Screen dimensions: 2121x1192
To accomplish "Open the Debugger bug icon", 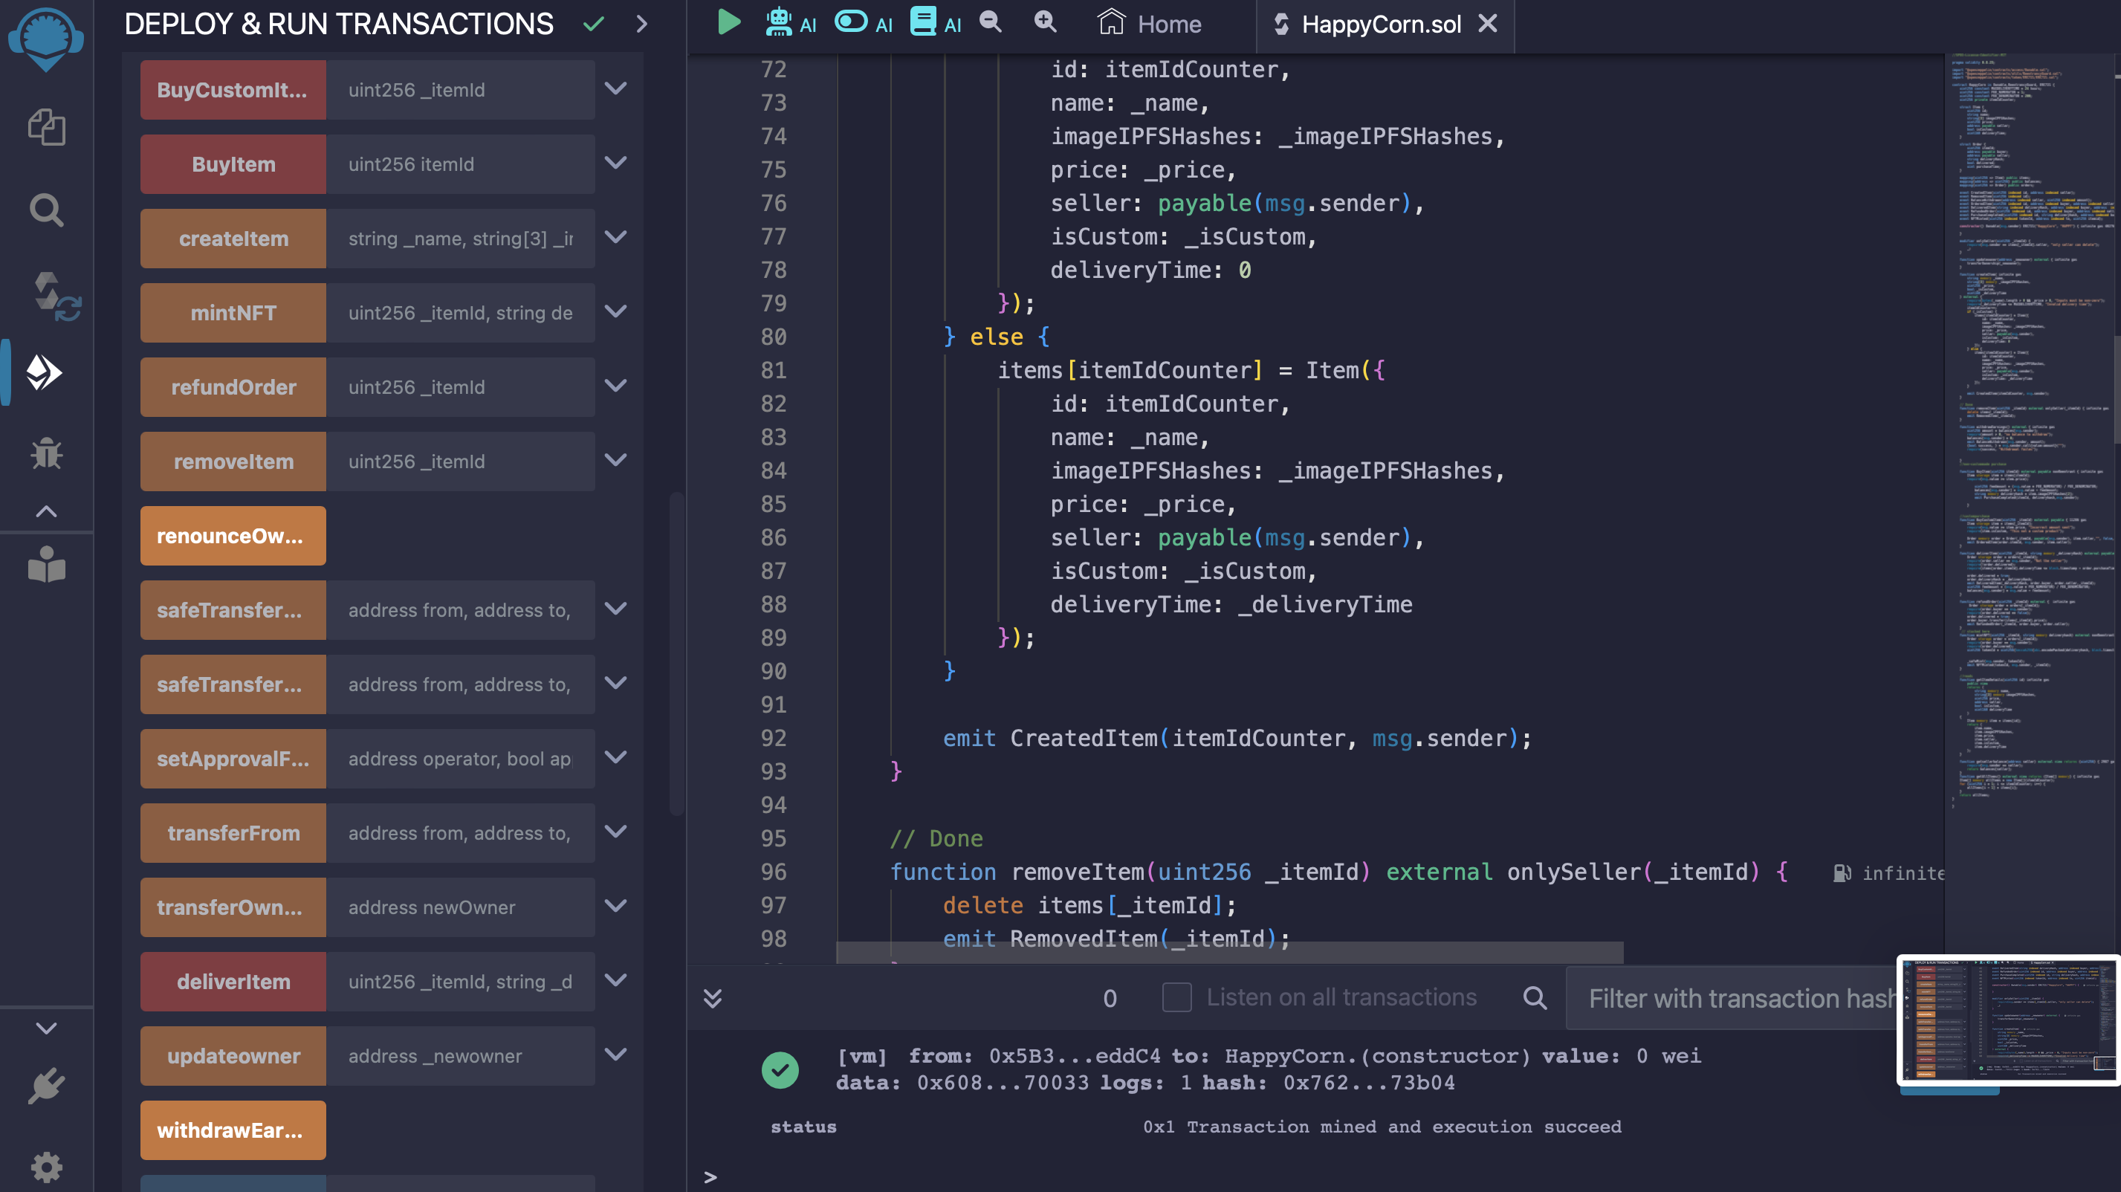I will click(46, 453).
